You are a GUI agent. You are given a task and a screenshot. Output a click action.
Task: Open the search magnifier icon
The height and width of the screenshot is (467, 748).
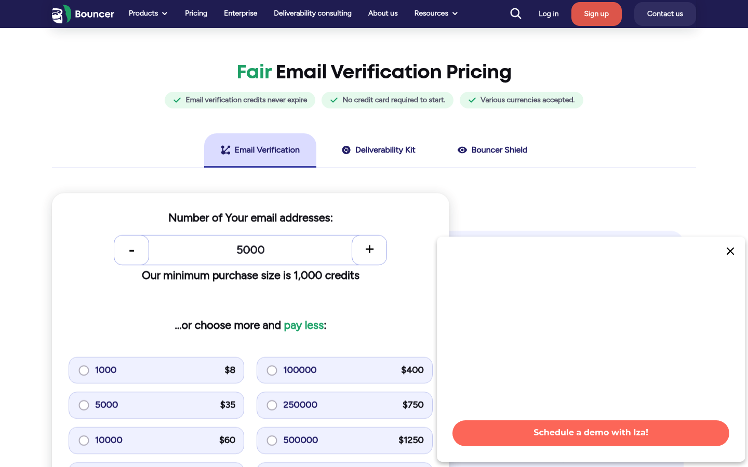point(515,13)
